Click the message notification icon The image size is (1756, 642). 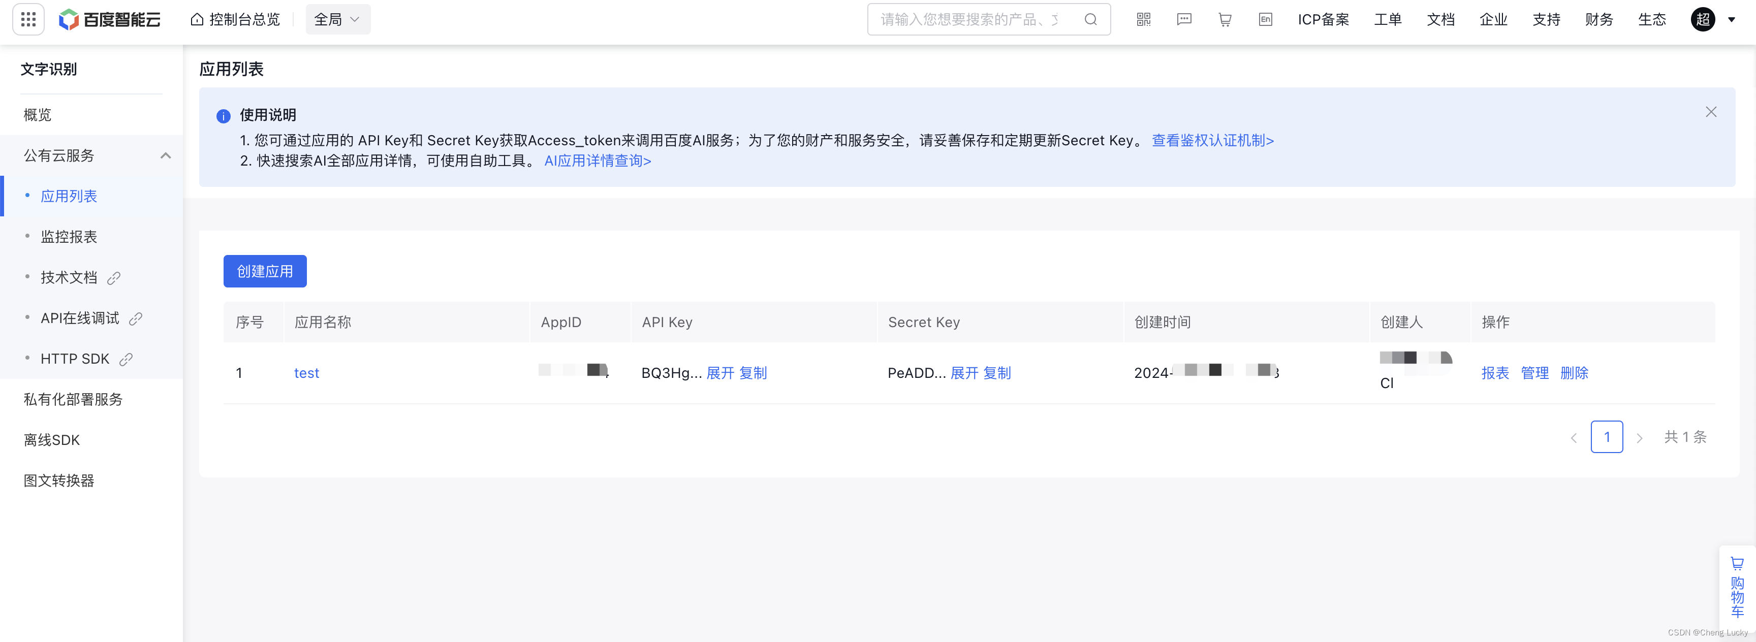[x=1184, y=19]
